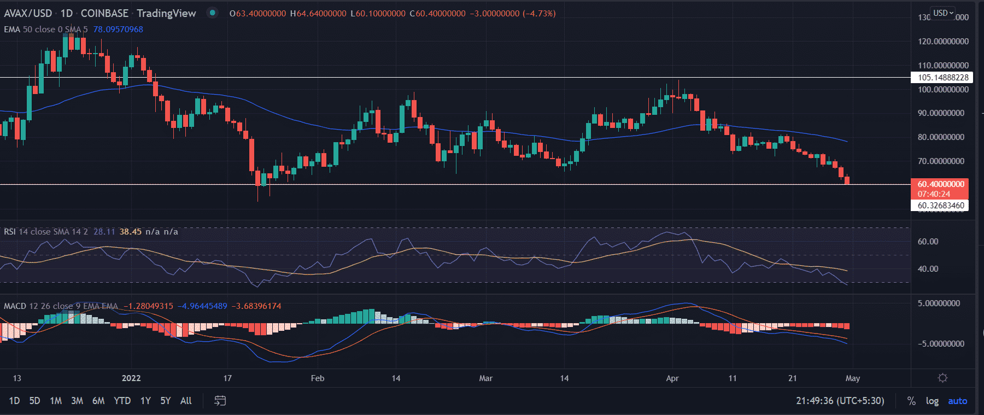Click the red 60.40000000 current price label
This screenshot has width=984, height=415.
(x=940, y=184)
